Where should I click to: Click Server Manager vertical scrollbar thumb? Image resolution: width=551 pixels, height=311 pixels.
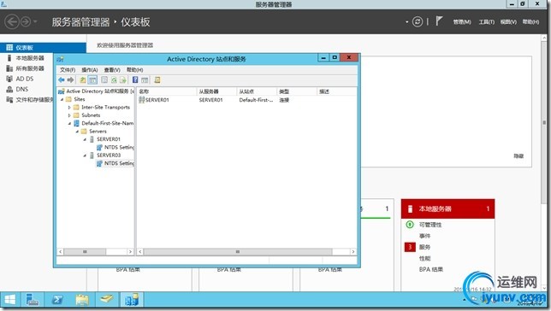coord(544,122)
